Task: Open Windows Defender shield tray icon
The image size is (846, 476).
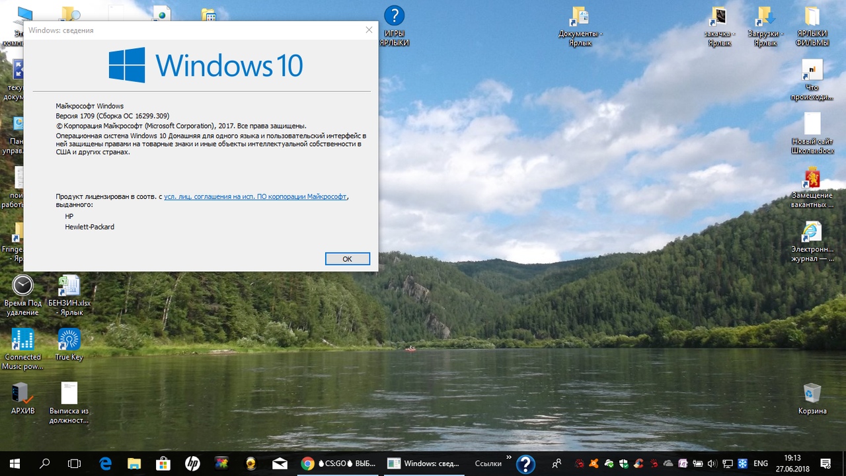Action: click(x=624, y=463)
